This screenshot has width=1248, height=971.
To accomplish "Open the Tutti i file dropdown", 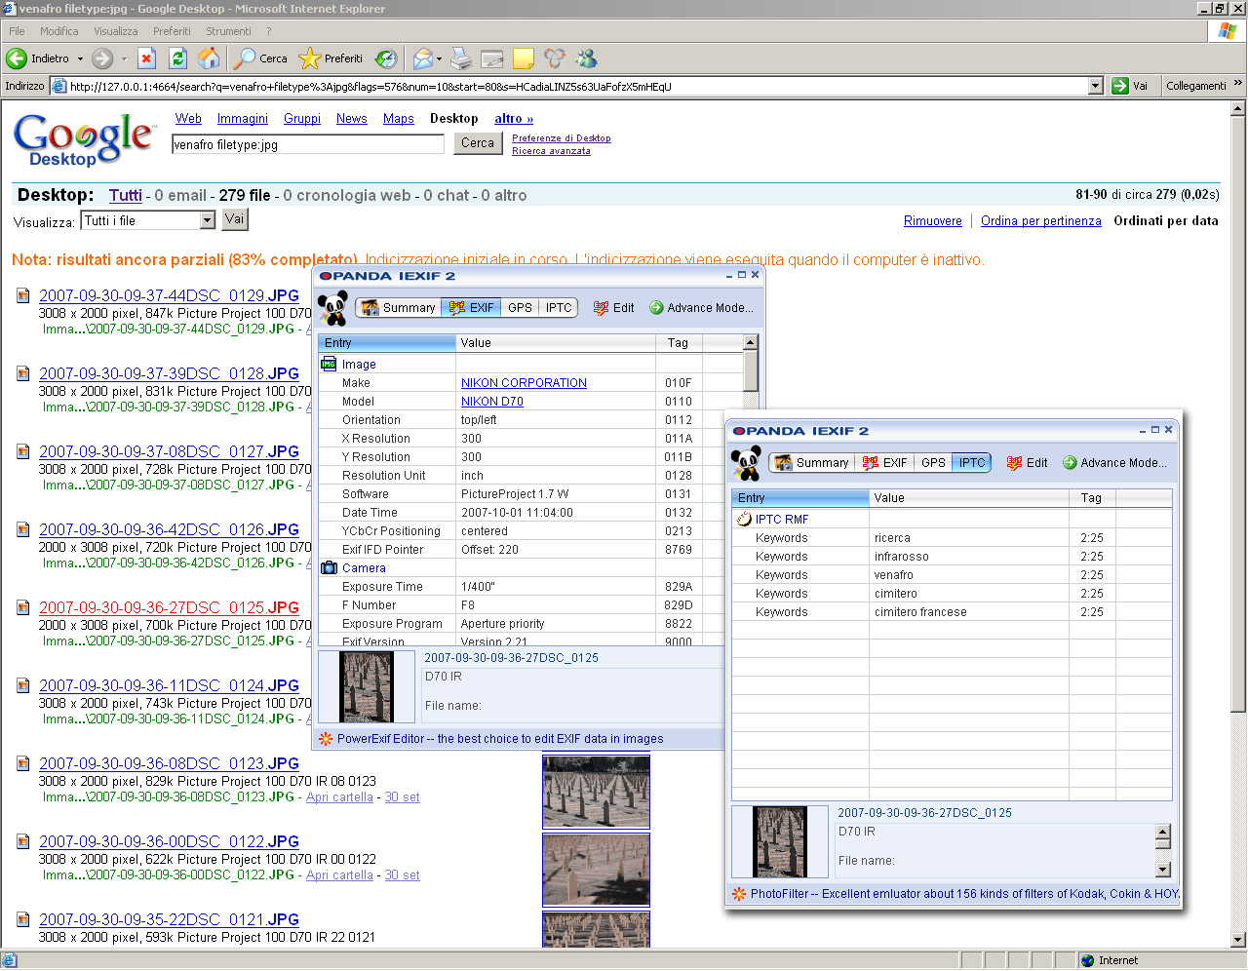I will 207,221.
